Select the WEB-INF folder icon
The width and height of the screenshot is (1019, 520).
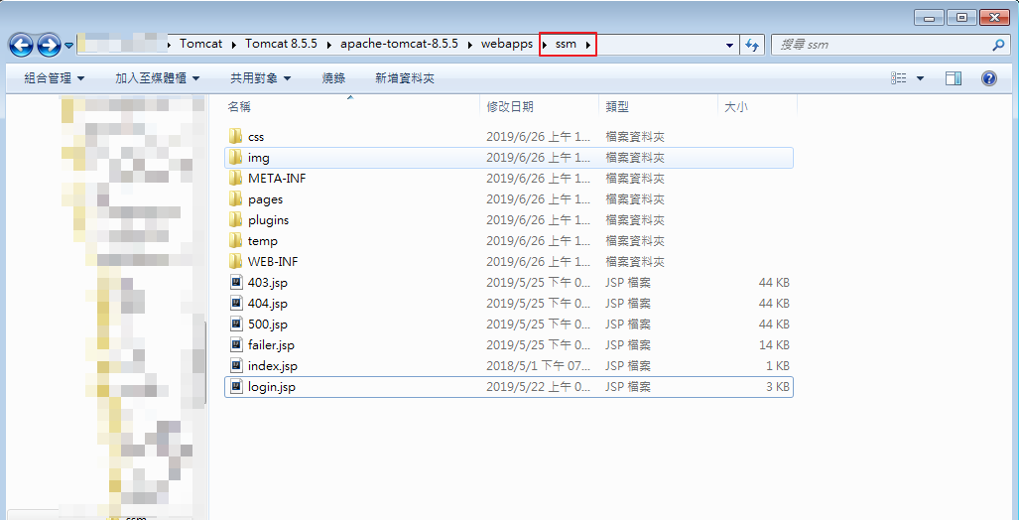pyautogui.click(x=235, y=262)
